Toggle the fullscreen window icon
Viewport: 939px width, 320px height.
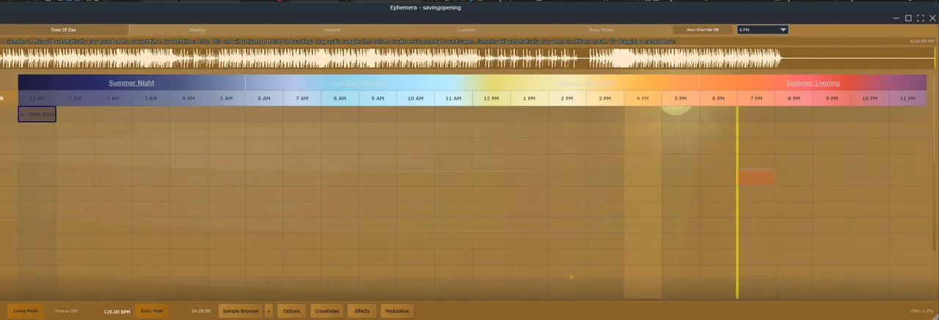tap(919, 18)
